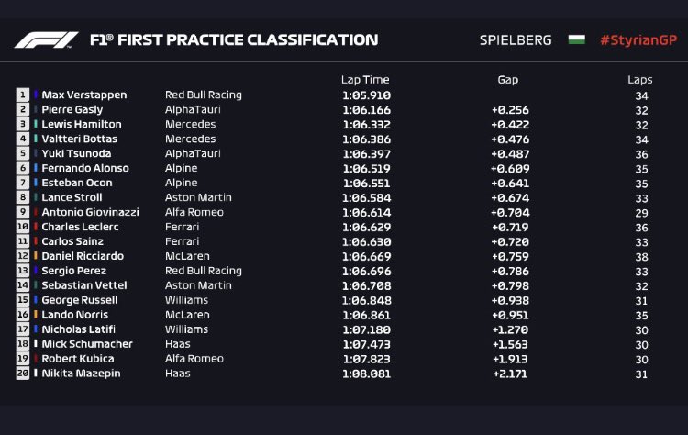Select driver name Fernando Alonso
Image resolution: width=688 pixels, height=435 pixels.
click(x=85, y=168)
